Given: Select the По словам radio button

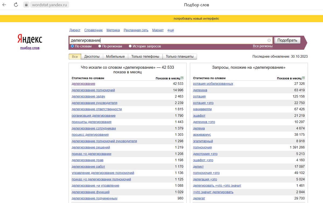Looking at the screenshot, I should 72,46.
